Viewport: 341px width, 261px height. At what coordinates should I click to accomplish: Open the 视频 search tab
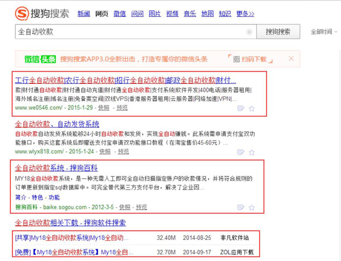click(x=172, y=14)
